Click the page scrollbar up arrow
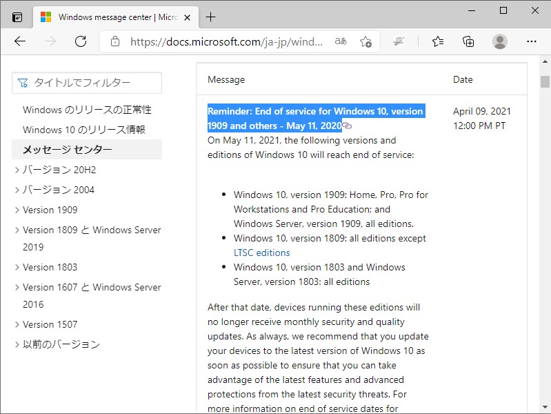Viewport: 551px width, 414px height. [545, 61]
